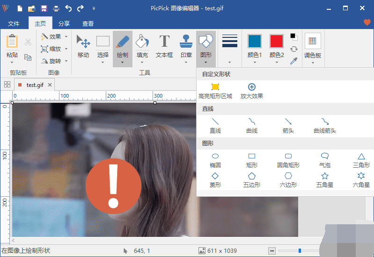Switch to the 主页 ribbon tab

coord(40,23)
